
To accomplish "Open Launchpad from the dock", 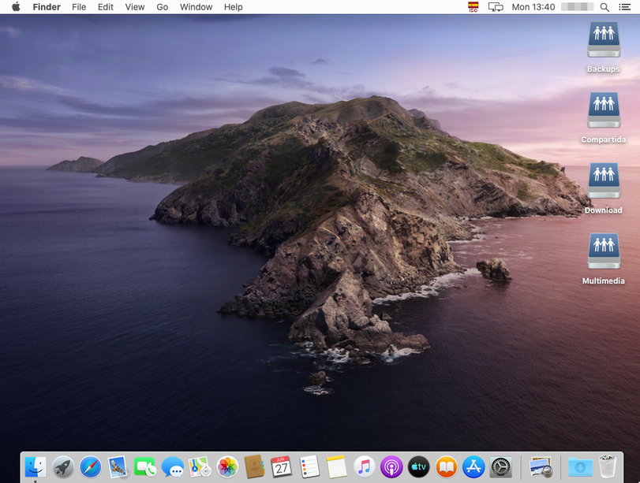I will point(63,467).
